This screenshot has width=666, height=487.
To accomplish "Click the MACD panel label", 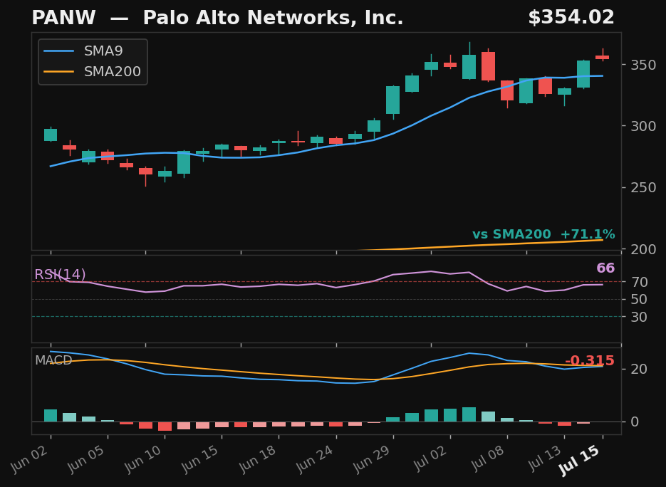I will 53,360.
